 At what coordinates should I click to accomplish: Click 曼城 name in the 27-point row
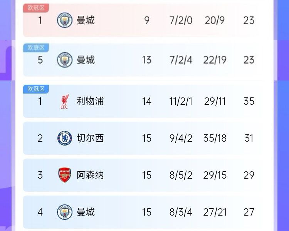[86, 212]
